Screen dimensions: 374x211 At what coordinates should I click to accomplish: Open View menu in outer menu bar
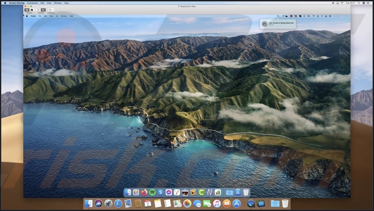coord(49,3)
